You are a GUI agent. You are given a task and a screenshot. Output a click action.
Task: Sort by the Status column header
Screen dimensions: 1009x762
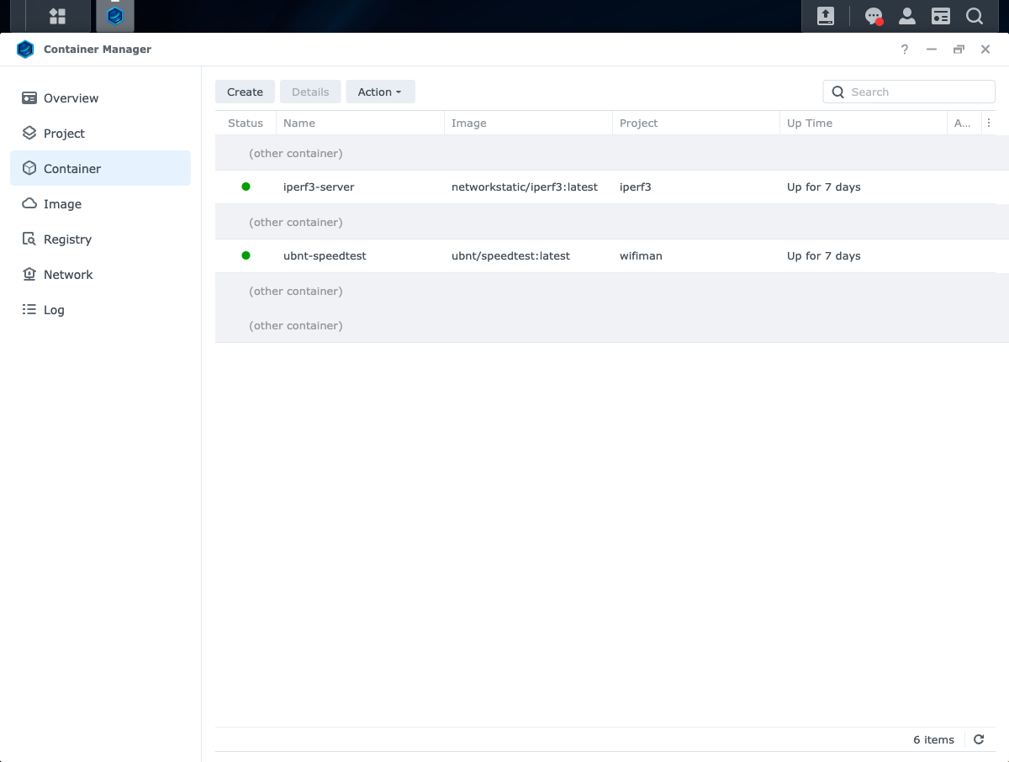(246, 123)
